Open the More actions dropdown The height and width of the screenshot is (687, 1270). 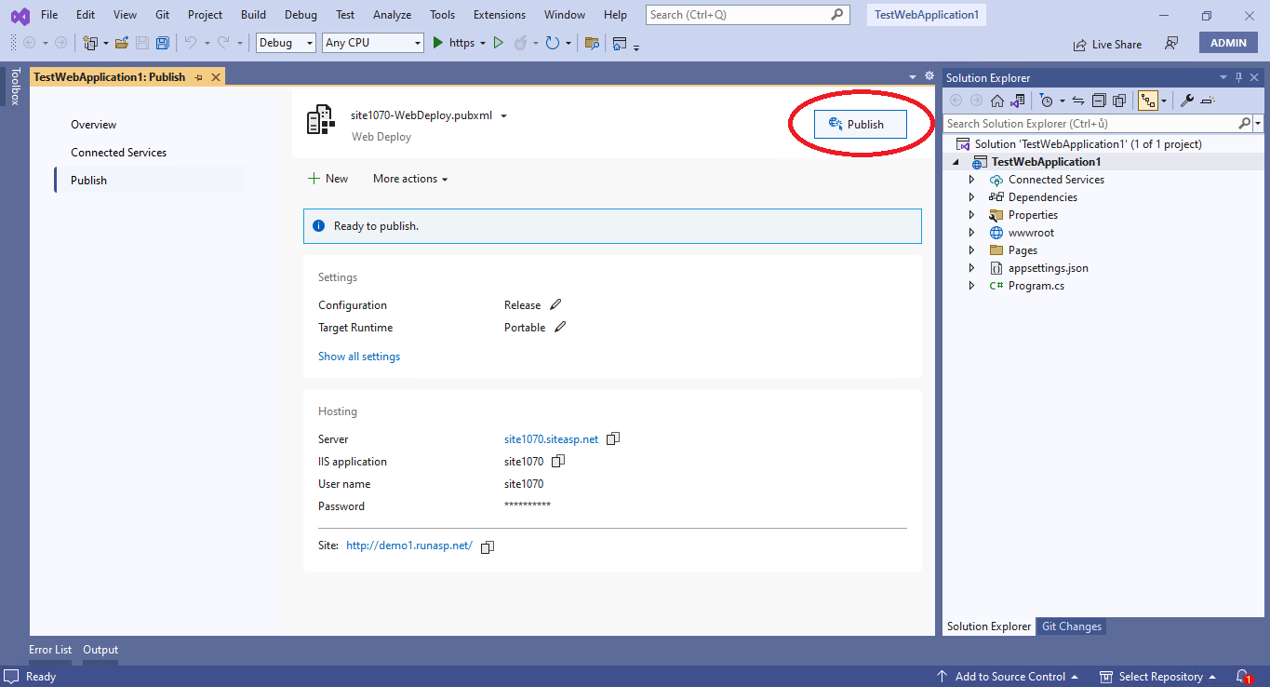pyautogui.click(x=410, y=179)
